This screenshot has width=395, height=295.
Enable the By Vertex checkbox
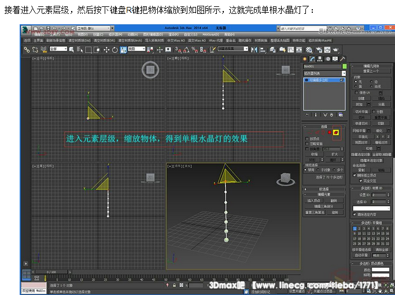click(x=307, y=139)
